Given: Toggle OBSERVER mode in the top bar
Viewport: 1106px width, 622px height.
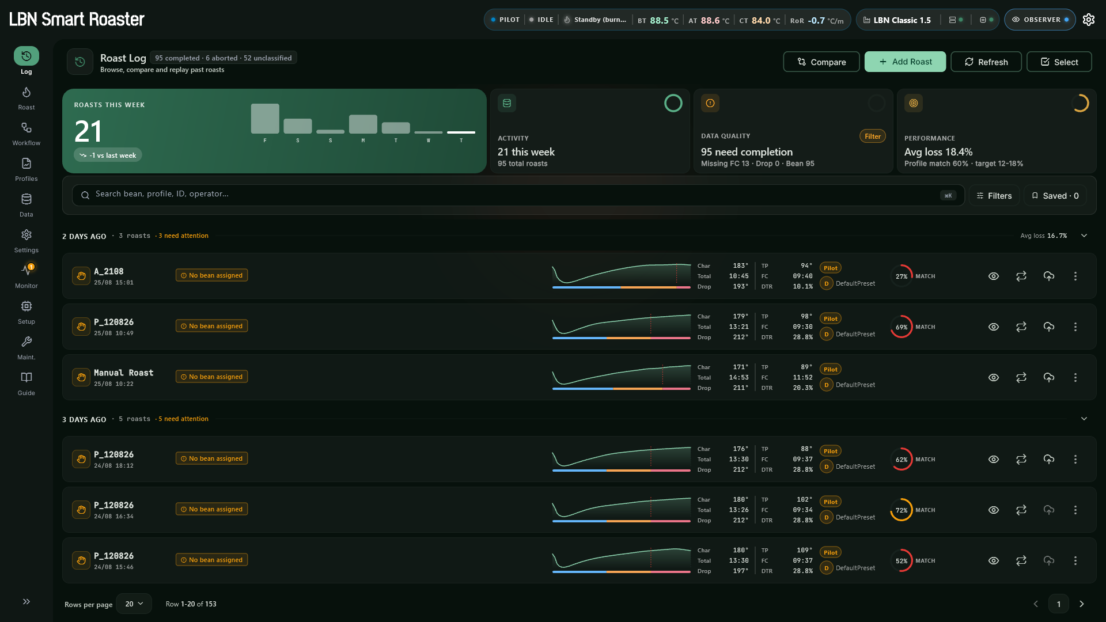Looking at the screenshot, I should point(1040,20).
